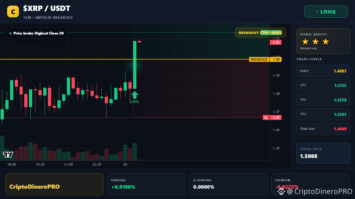The height and width of the screenshot is (199, 355).
Task: Click the green LONG arrow marker
Action: [x=135, y=95]
